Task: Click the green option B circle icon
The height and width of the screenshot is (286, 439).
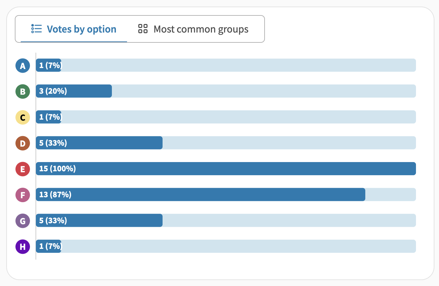Action: [23, 91]
